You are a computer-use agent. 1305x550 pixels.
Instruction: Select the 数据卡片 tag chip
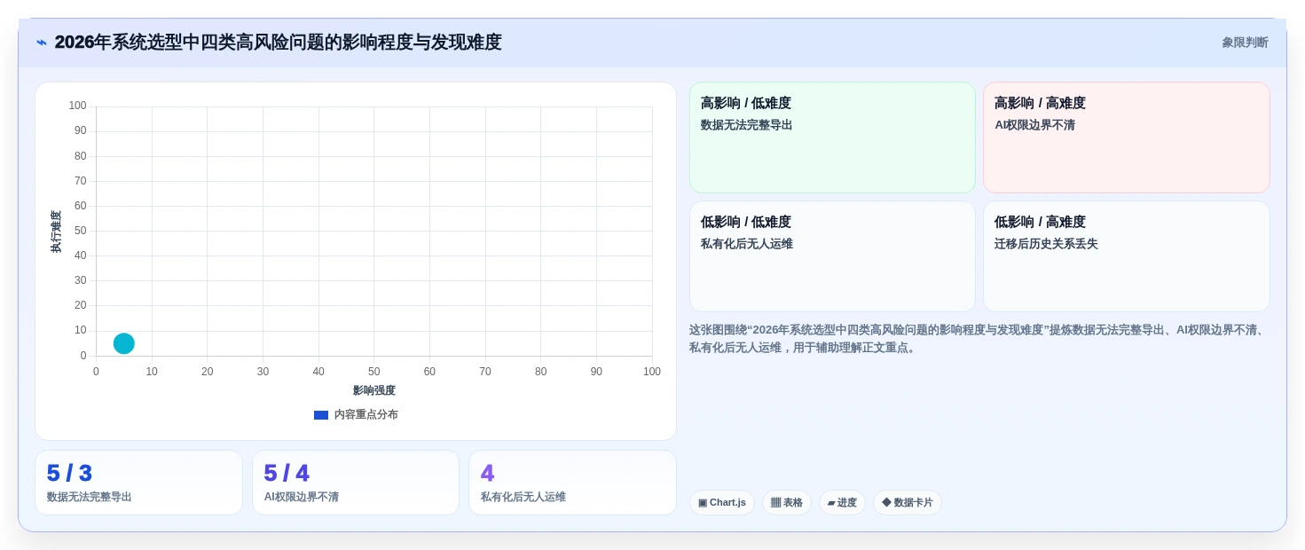(908, 503)
